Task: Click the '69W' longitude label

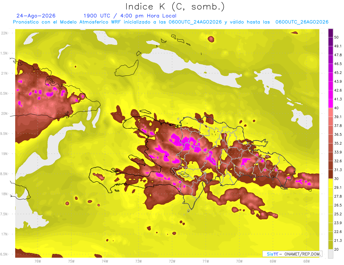Action: coord(273,261)
